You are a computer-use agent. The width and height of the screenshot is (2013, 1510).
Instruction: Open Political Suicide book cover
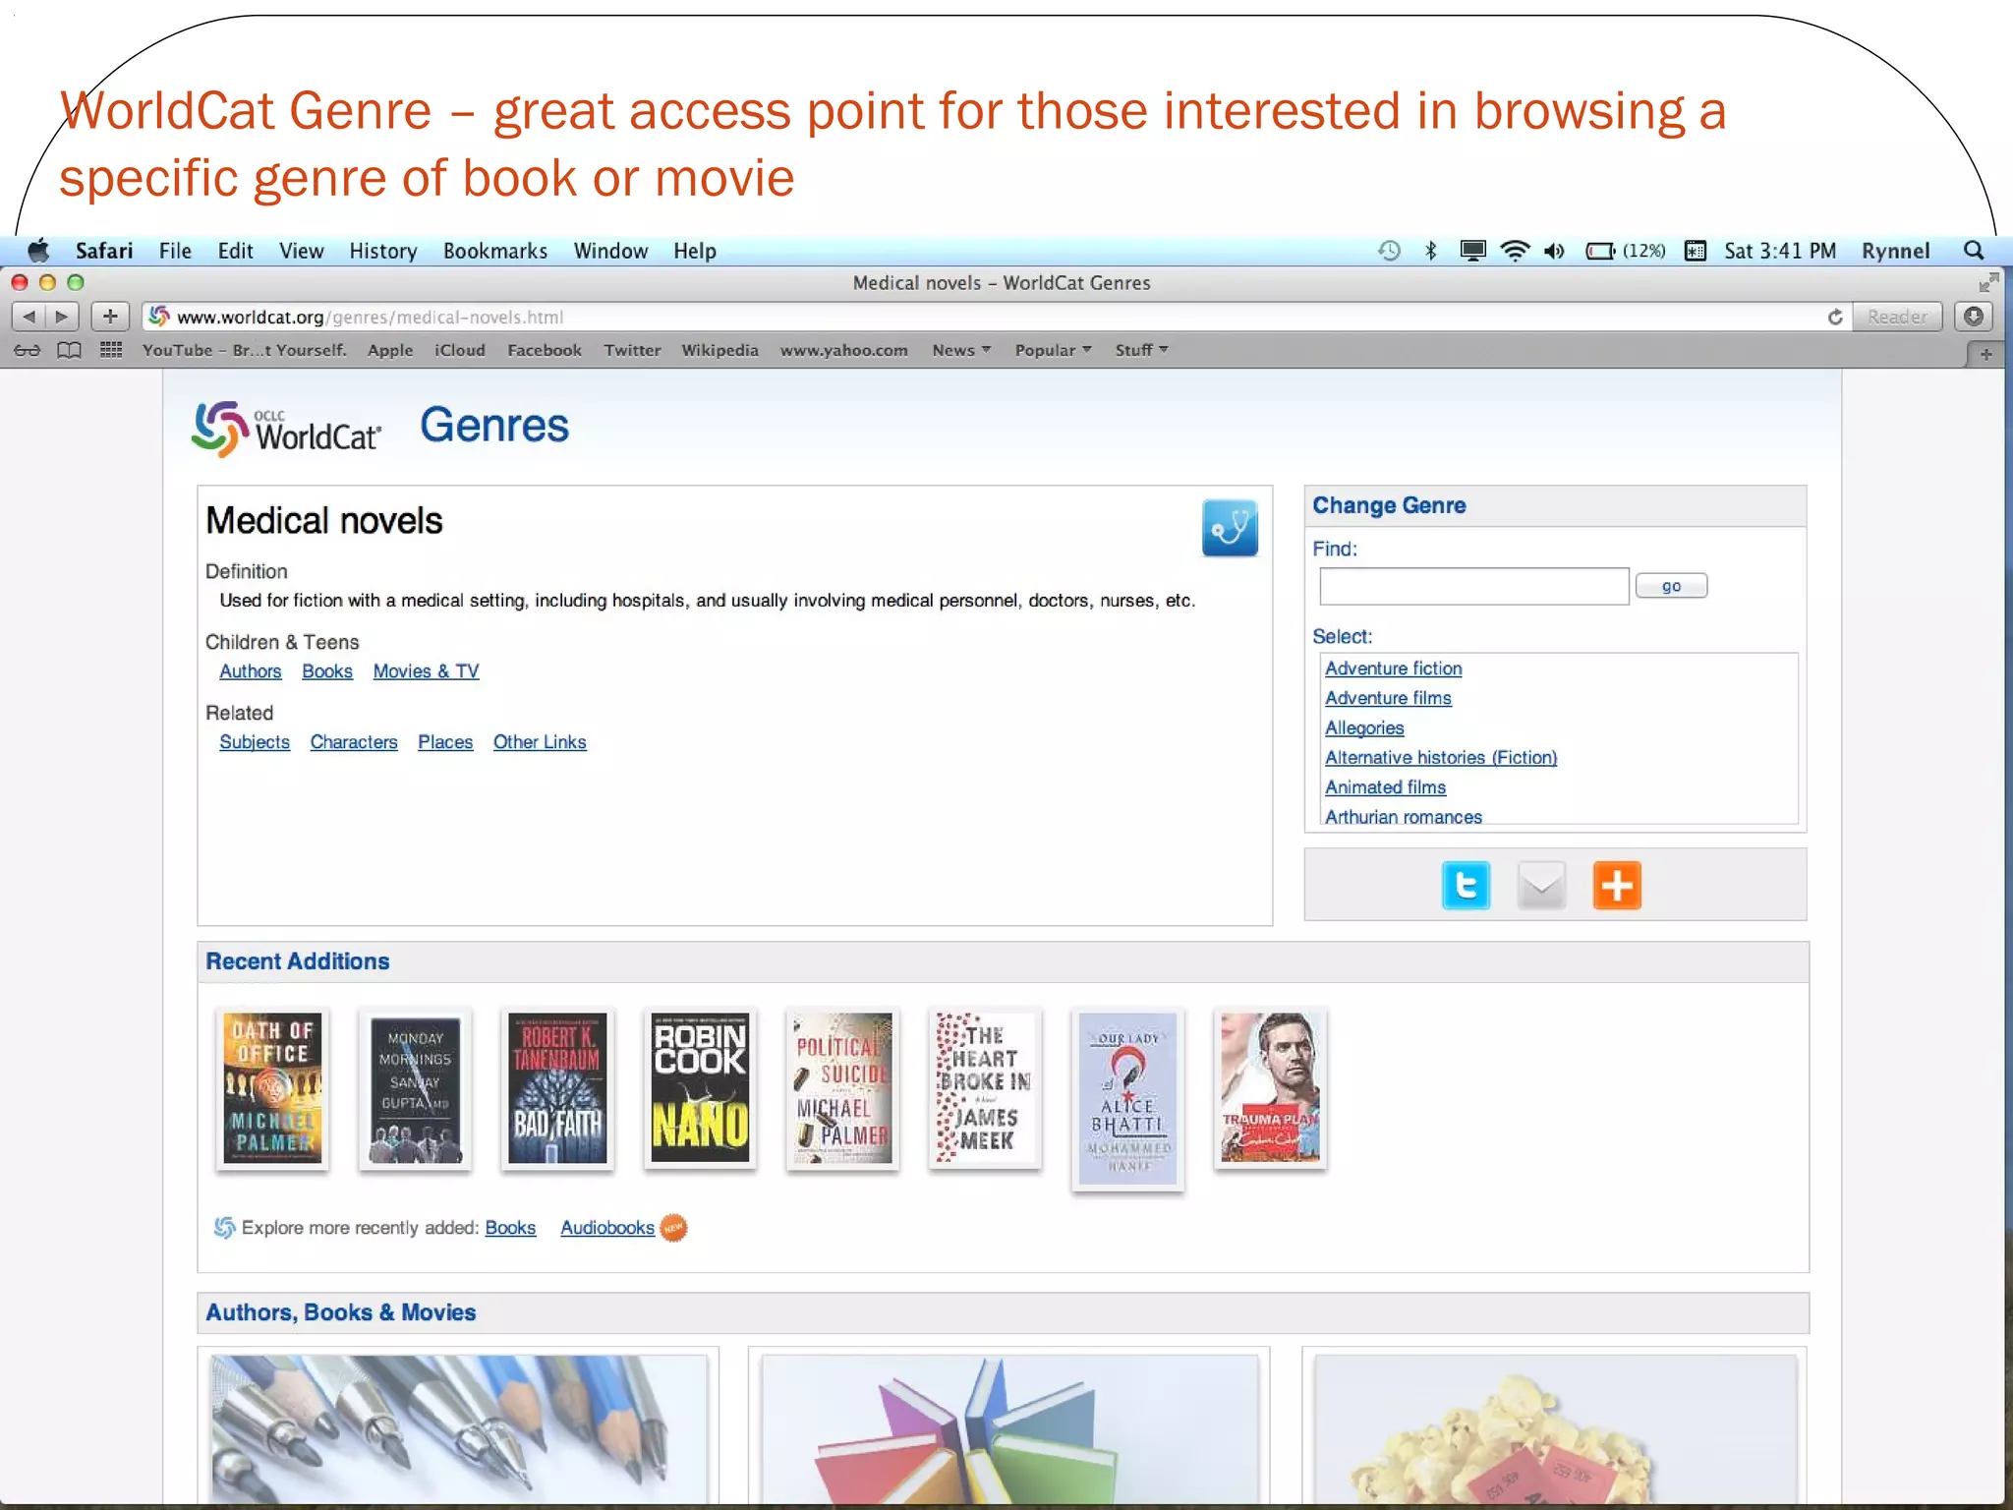[842, 1088]
